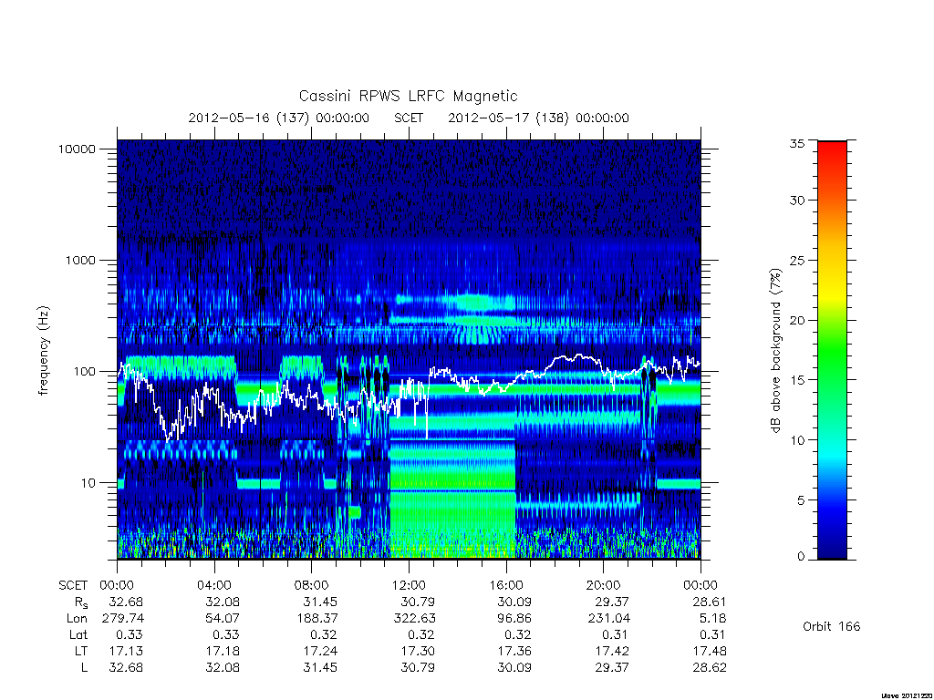Click the LT value 17.48
This screenshot has height=700, width=934.
point(710,651)
